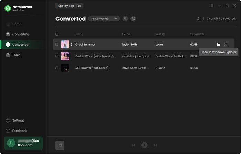241x154 pixels.
Task: Click the Nicki Minaj, Ice Spice artist cell
Action: (136, 56)
